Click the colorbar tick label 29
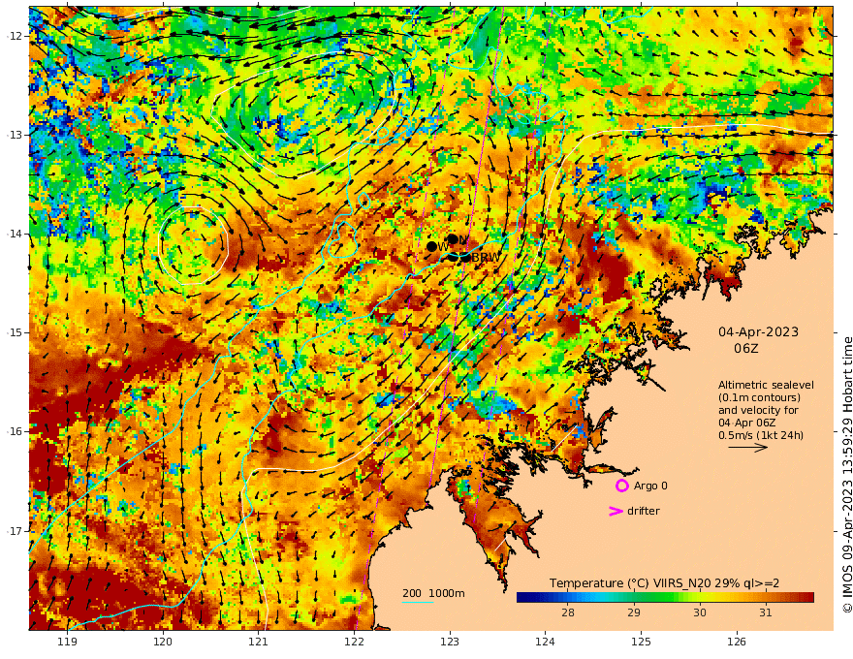 (x=634, y=612)
